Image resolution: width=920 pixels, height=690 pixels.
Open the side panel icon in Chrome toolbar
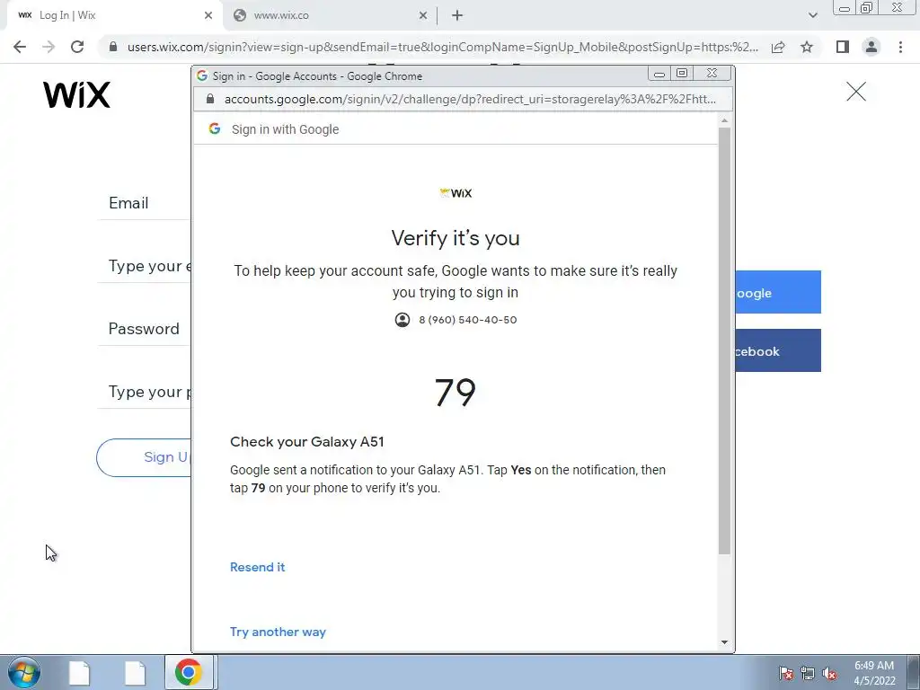[843, 47]
